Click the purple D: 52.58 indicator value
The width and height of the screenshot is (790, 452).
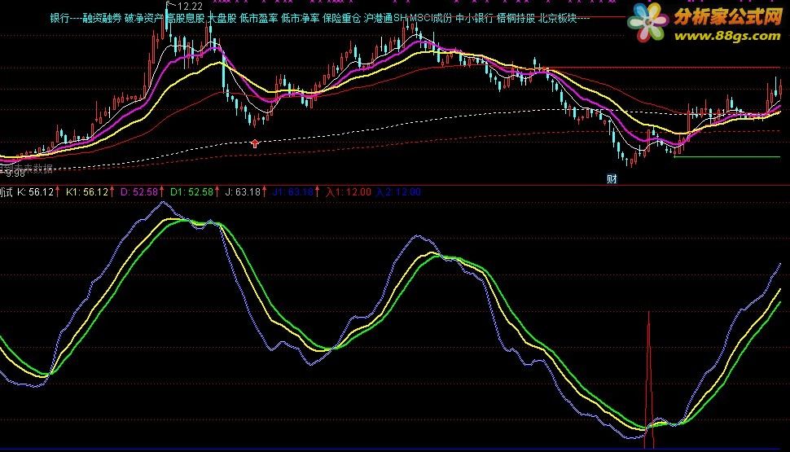pyautogui.click(x=139, y=192)
